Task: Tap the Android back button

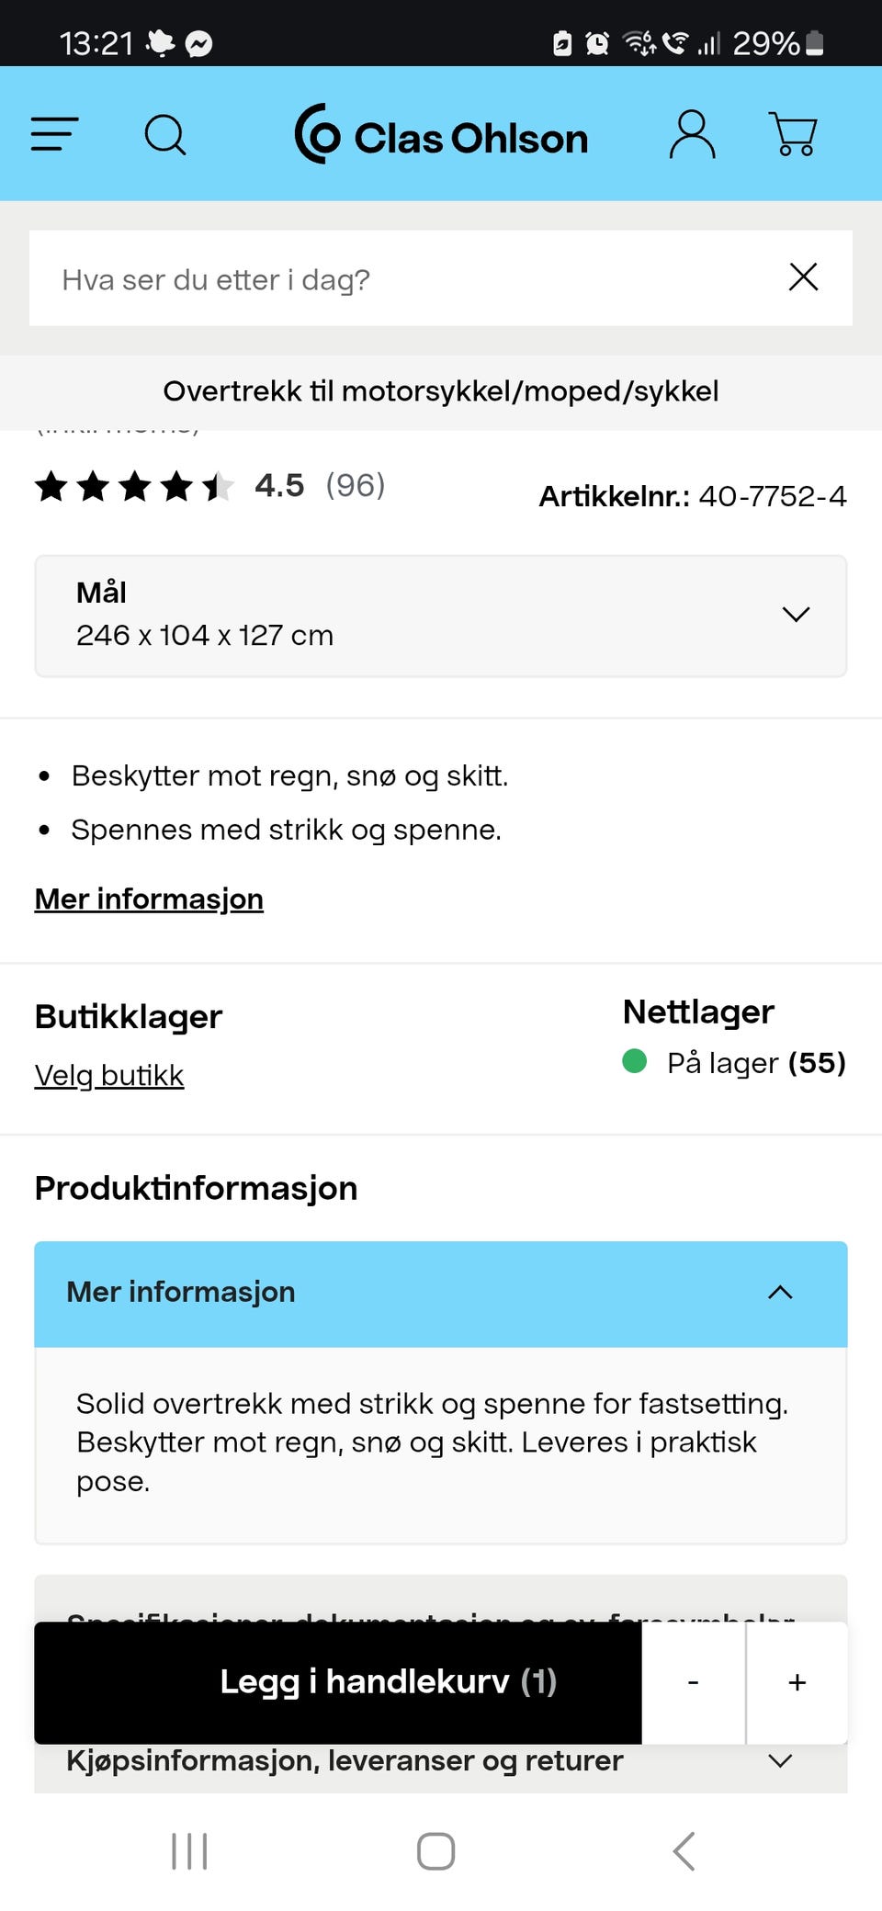Action: click(x=684, y=1851)
